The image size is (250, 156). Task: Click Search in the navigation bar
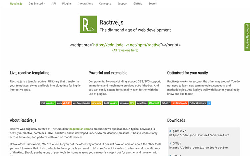[x=153, y=4]
